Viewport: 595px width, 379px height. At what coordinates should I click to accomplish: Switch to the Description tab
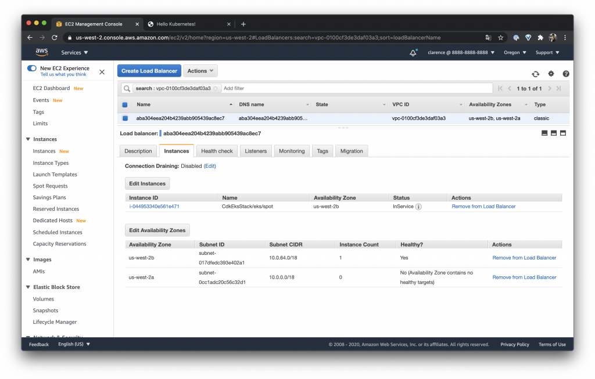click(x=138, y=151)
